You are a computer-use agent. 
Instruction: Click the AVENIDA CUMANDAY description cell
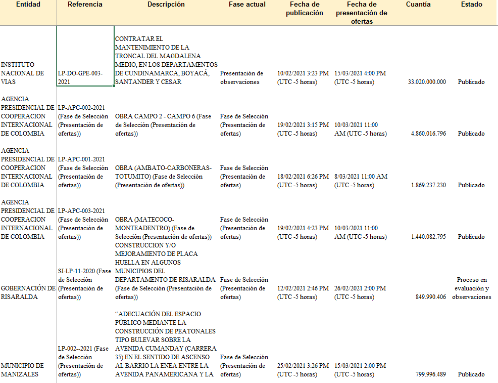point(166,344)
